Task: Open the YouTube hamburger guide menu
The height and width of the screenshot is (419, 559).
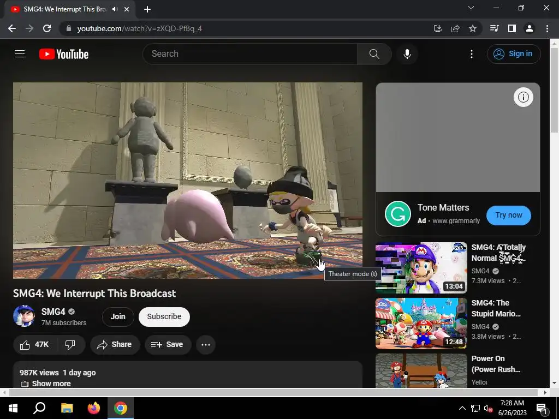Action: pyautogui.click(x=20, y=54)
